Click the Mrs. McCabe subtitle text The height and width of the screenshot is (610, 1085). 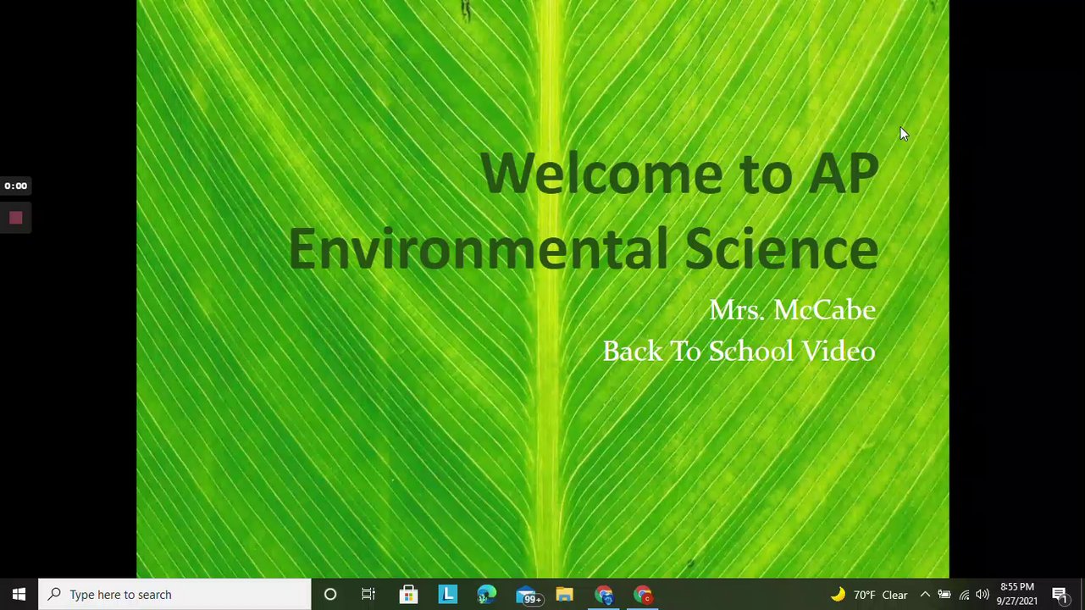point(792,310)
